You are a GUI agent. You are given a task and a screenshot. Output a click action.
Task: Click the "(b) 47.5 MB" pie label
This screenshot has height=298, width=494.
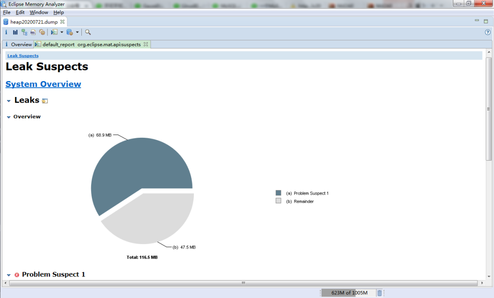[184, 247]
